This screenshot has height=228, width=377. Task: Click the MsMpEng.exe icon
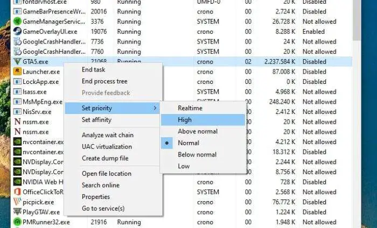pyautogui.click(x=17, y=102)
